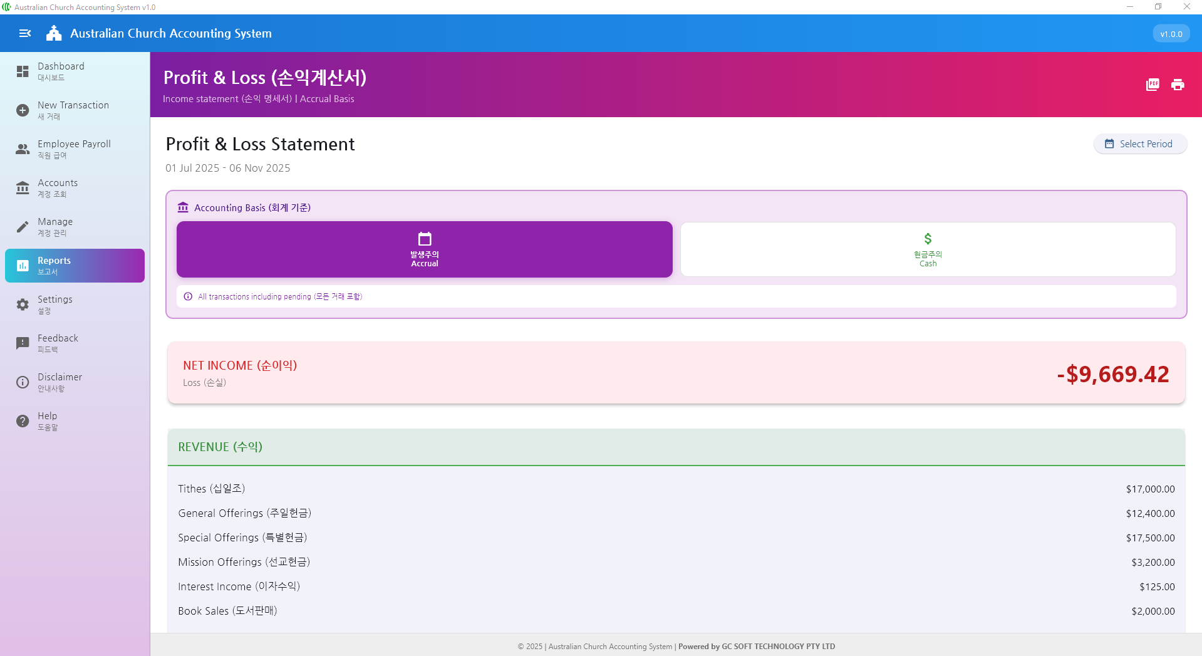Screen dimensions: 1202x656
Task: Select the Accrual accounting basis
Action: point(424,249)
